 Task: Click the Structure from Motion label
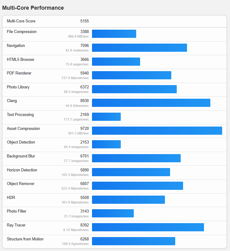pyautogui.click(x=25, y=239)
